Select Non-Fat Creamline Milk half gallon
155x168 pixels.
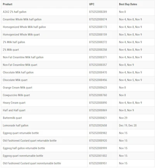click(x=23, y=57)
